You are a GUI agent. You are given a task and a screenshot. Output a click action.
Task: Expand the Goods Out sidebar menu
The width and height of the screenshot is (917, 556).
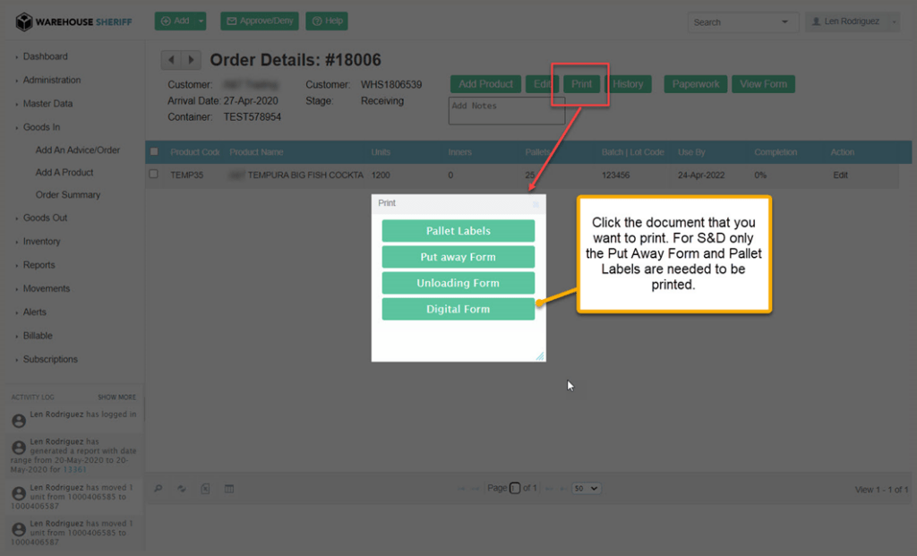coord(45,218)
